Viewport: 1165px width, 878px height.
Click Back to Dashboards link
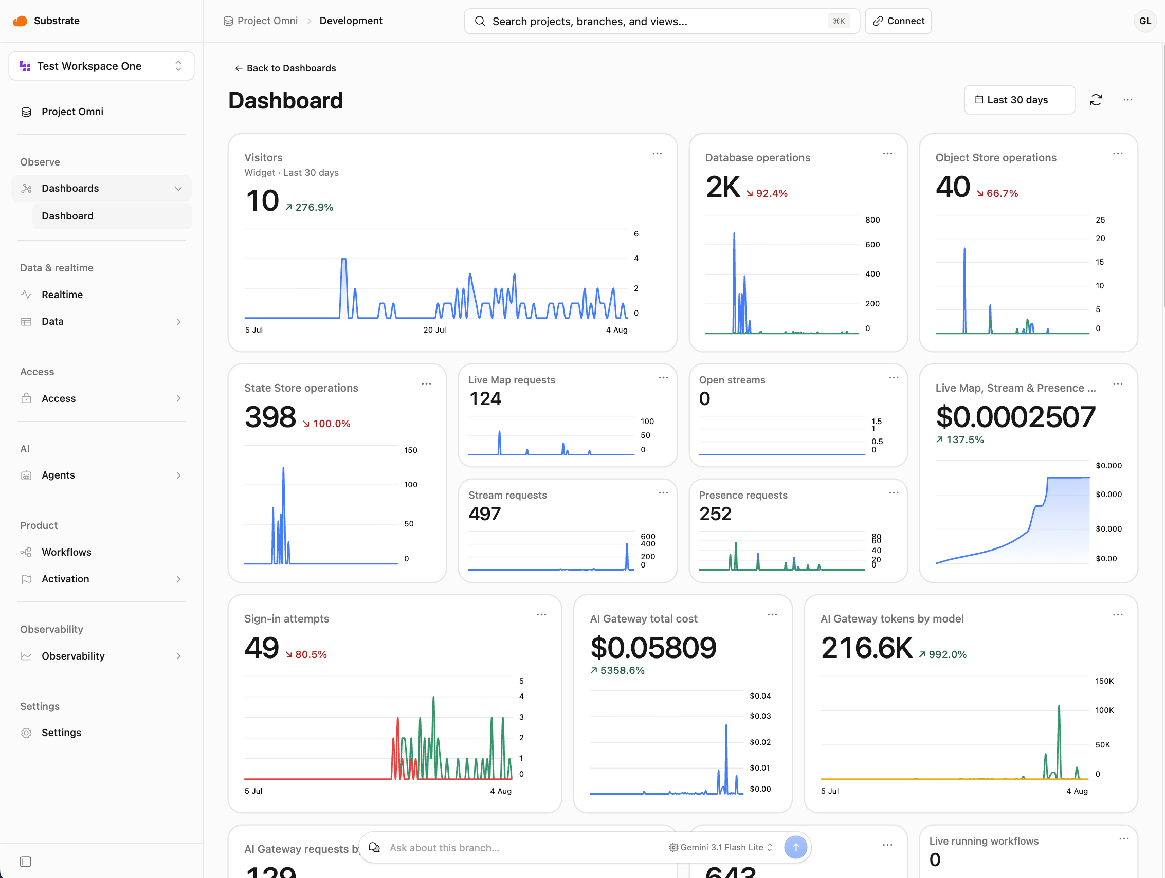point(285,68)
